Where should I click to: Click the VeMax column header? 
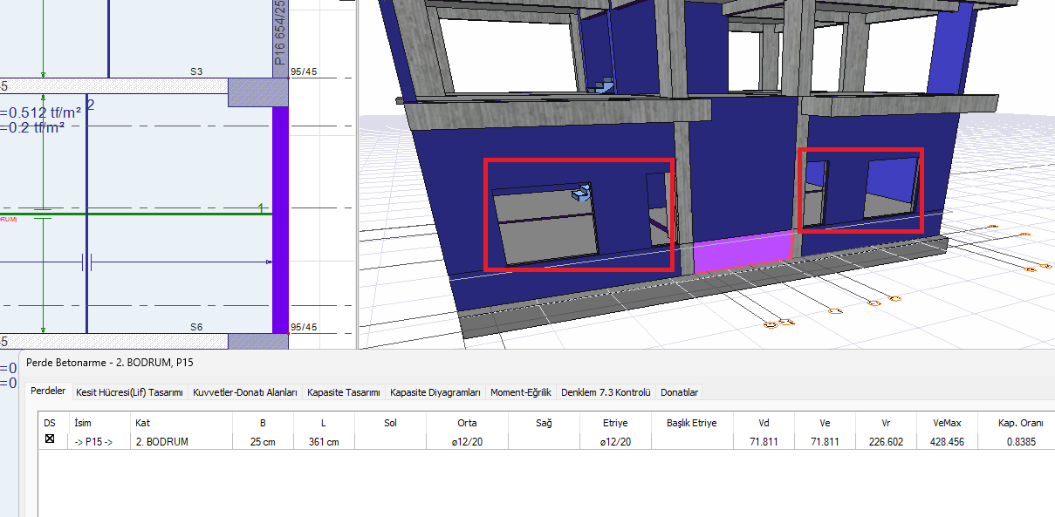947,423
